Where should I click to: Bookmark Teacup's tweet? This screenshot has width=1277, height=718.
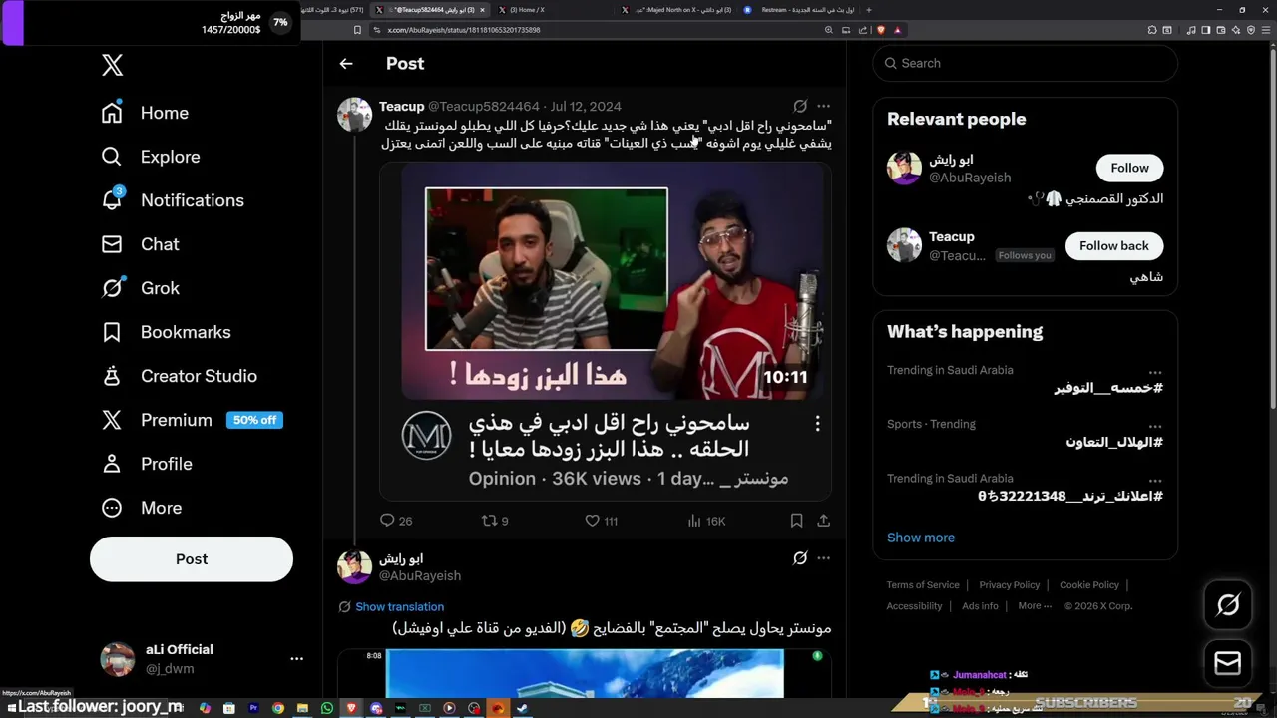(796, 521)
